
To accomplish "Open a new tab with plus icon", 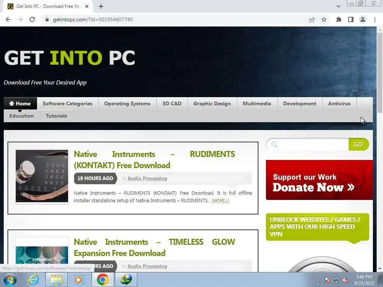I will (x=101, y=6).
